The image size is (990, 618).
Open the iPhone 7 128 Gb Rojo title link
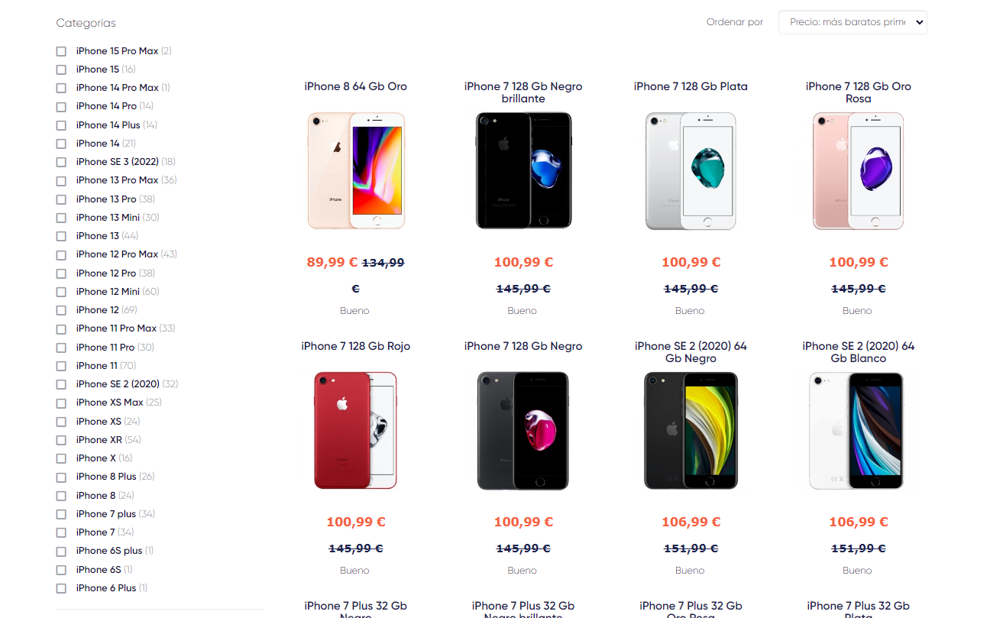pyautogui.click(x=356, y=346)
